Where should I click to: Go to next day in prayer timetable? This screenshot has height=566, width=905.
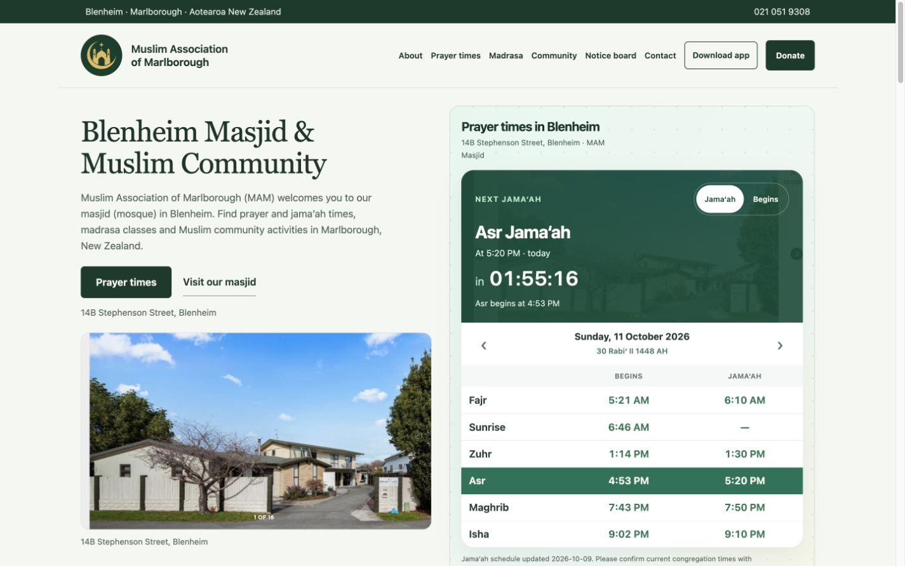[x=780, y=346]
